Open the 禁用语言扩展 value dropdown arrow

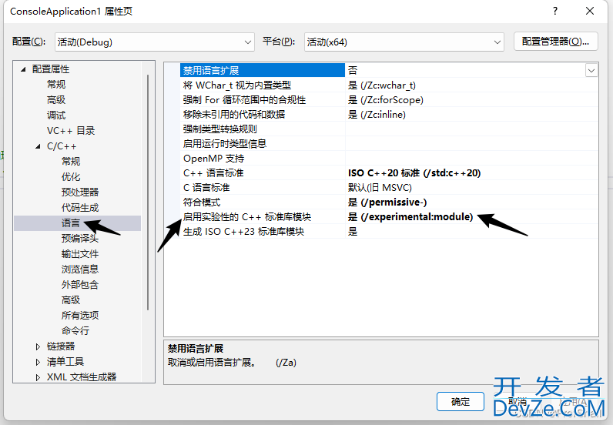click(591, 70)
